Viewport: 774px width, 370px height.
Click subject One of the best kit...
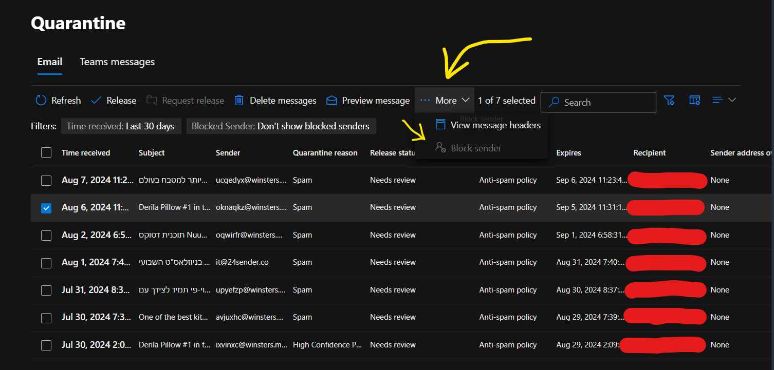pyautogui.click(x=174, y=317)
